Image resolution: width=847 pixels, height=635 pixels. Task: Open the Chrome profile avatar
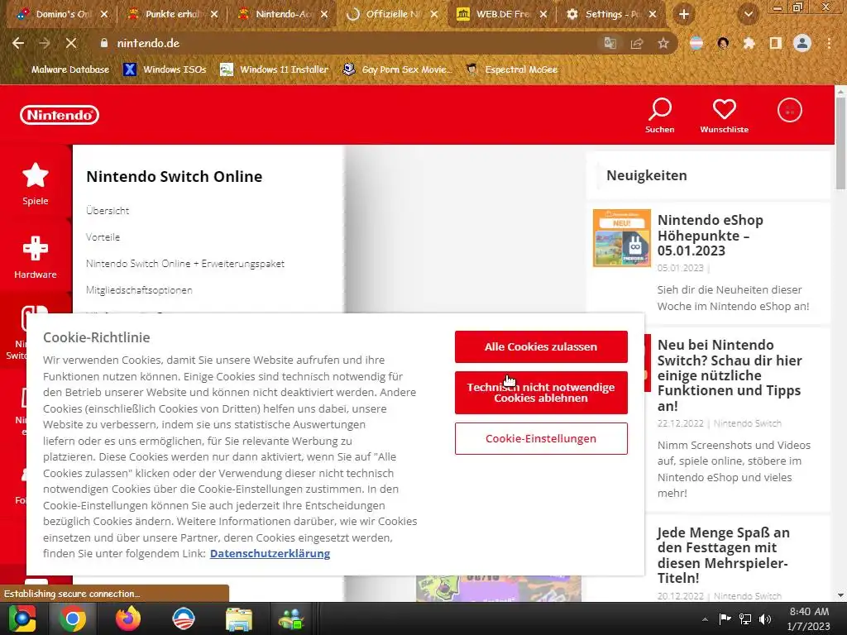tap(802, 43)
